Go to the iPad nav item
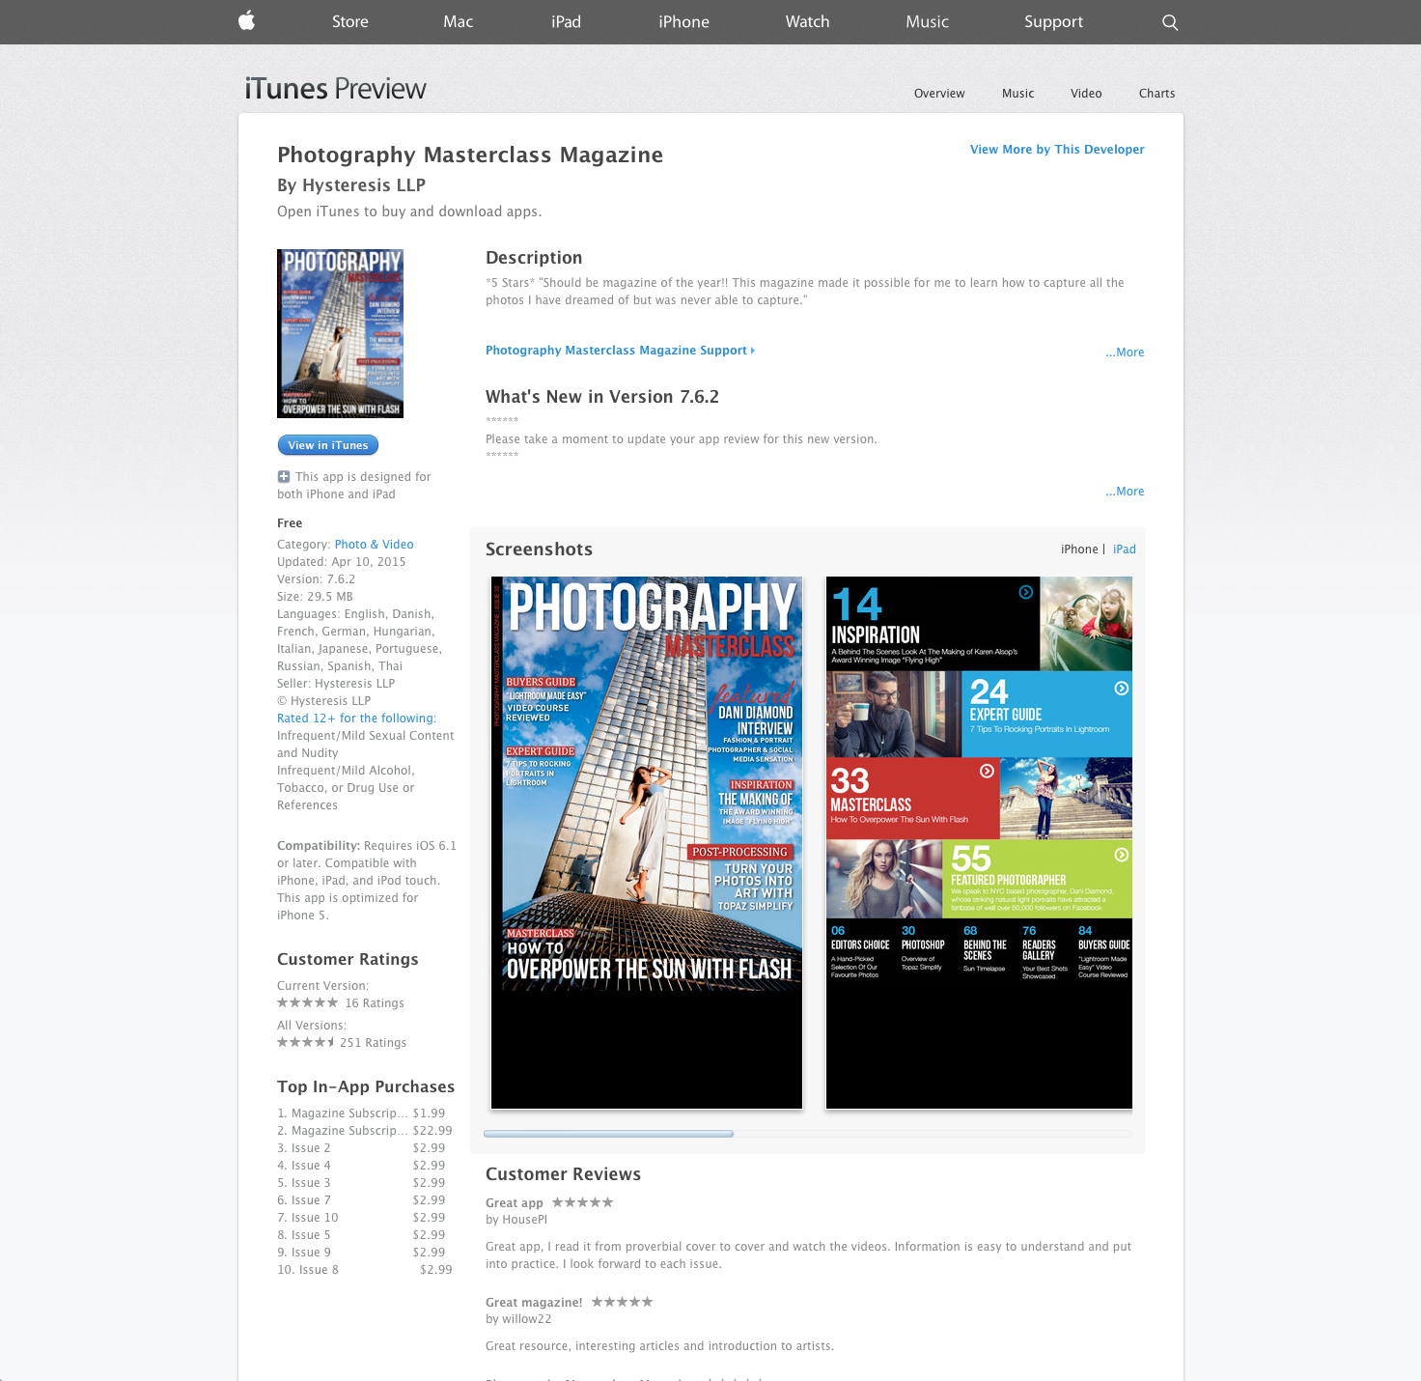 [x=566, y=21]
